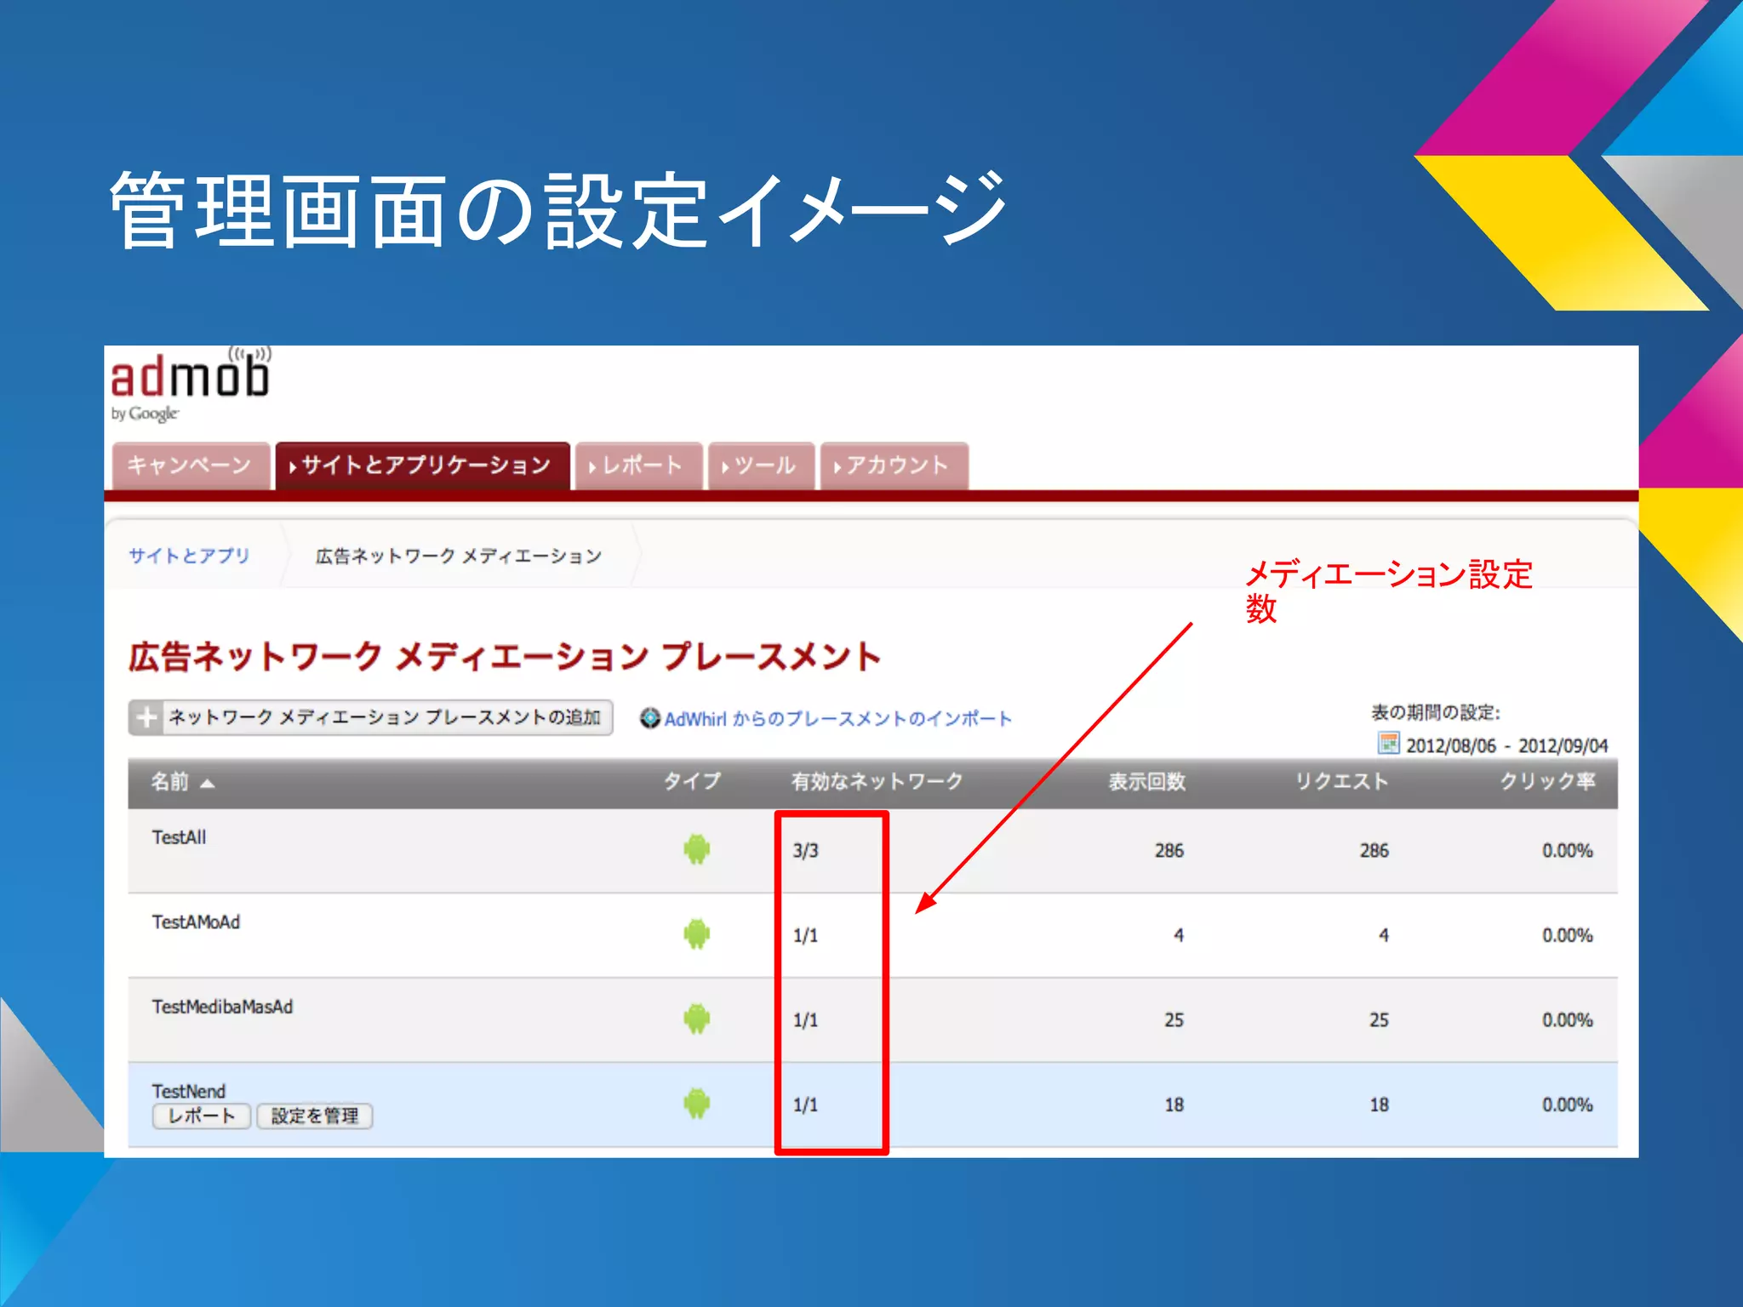The image size is (1743, 1307).
Task: Click the 表の期間の設定 label
Action: pyautogui.click(x=1436, y=712)
